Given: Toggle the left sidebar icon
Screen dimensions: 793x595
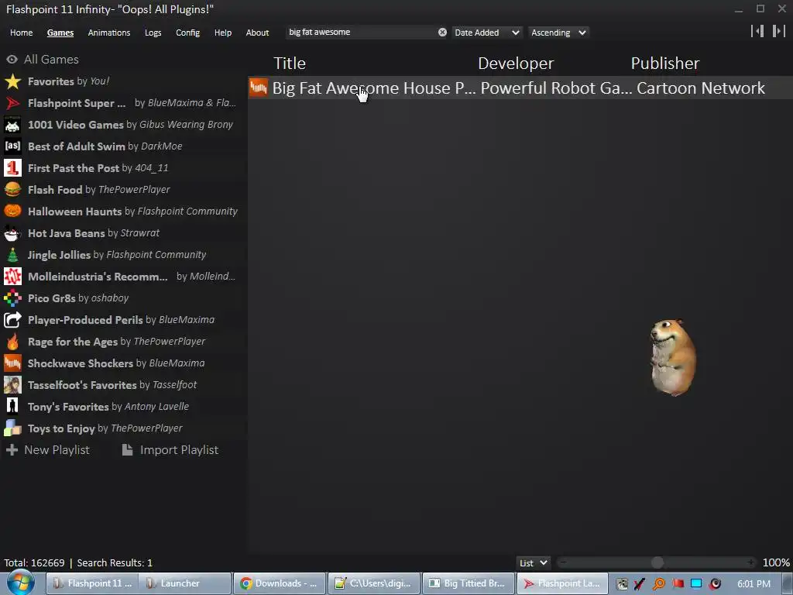Looking at the screenshot, I should pyautogui.click(x=757, y=31).
